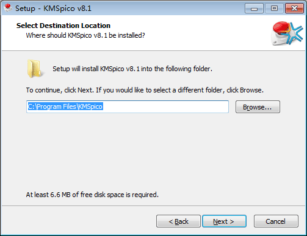This screenshot has height=236, width=307.
Task: Click the free disk space requirement text
Action: 92,195
